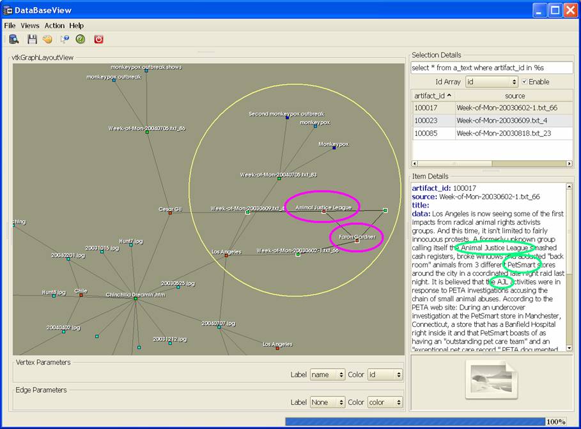Screen dimensions: 581x429
Task: Sort table by artifact_id column header
Action: (433, 95)
